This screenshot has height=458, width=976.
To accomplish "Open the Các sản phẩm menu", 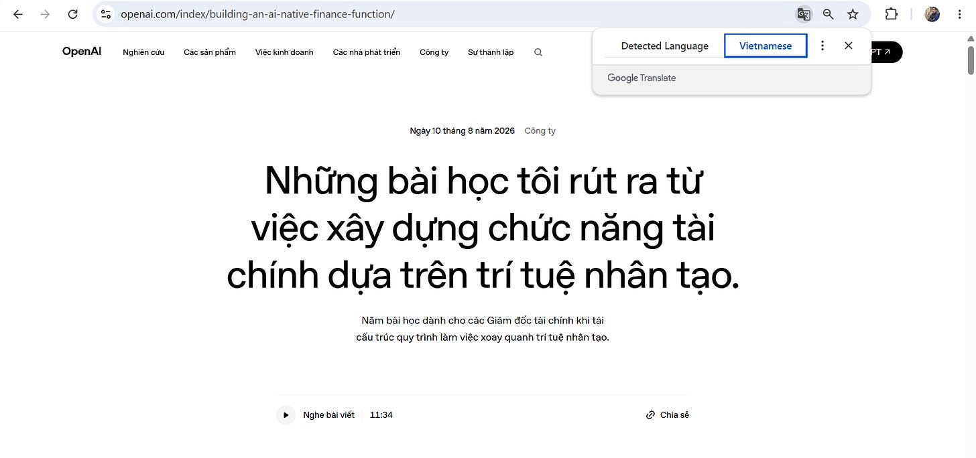I will coord(210,52).
